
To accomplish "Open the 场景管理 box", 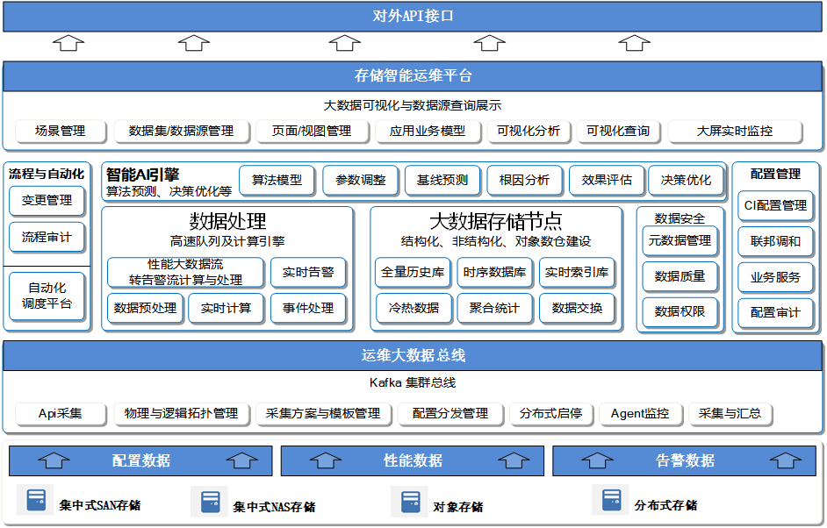I will click(x=61, y=132).
